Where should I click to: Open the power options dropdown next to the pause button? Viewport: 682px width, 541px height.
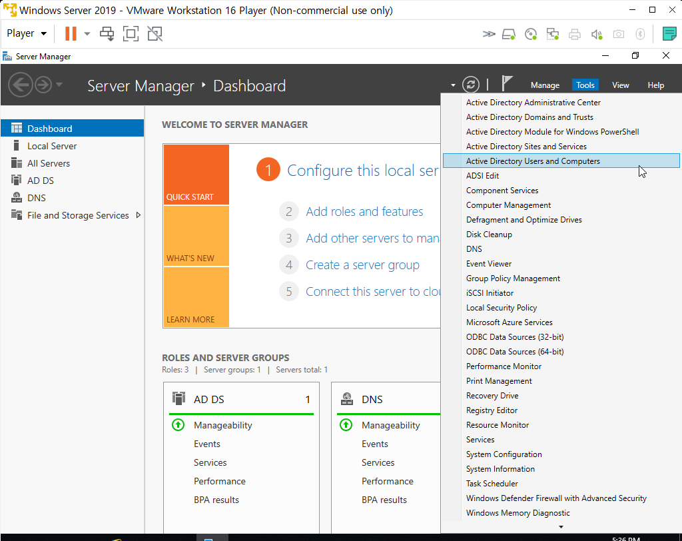click(x=87, y=33)
